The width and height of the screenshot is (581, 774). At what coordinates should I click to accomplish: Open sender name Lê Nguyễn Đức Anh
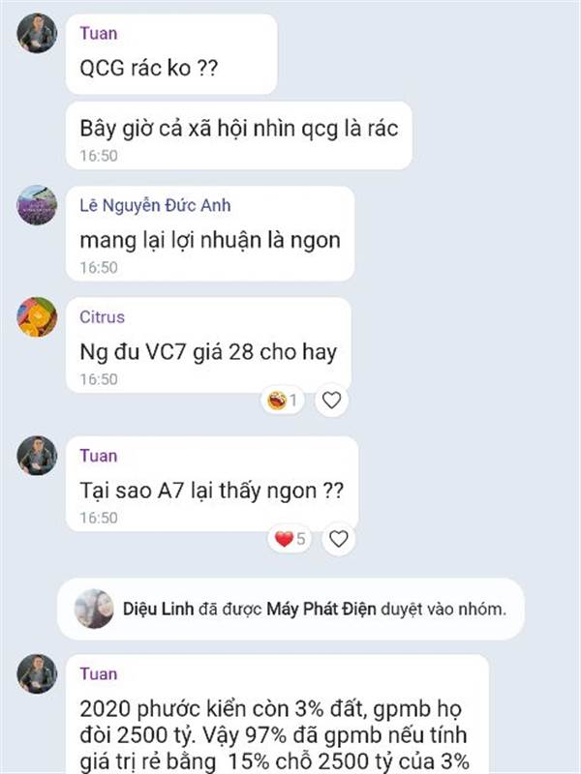tap(155, 205)
